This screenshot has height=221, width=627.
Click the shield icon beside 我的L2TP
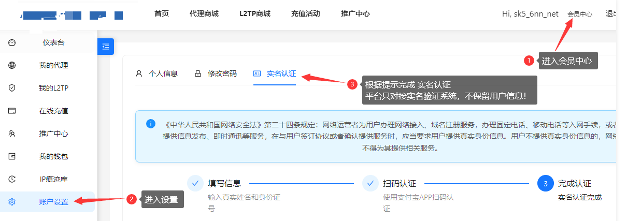(x=12, y=88)
